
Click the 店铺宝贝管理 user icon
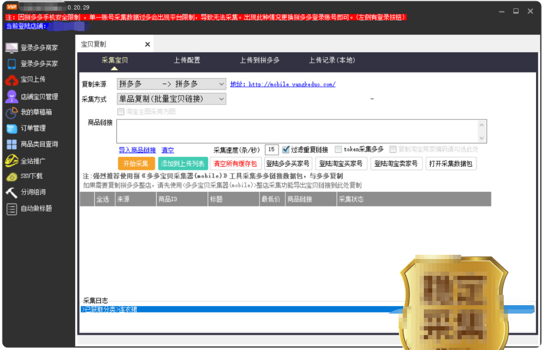point(12,97)
